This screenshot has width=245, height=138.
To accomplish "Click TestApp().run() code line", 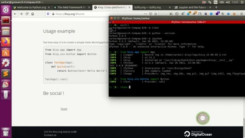I will [x=56, y=79].
